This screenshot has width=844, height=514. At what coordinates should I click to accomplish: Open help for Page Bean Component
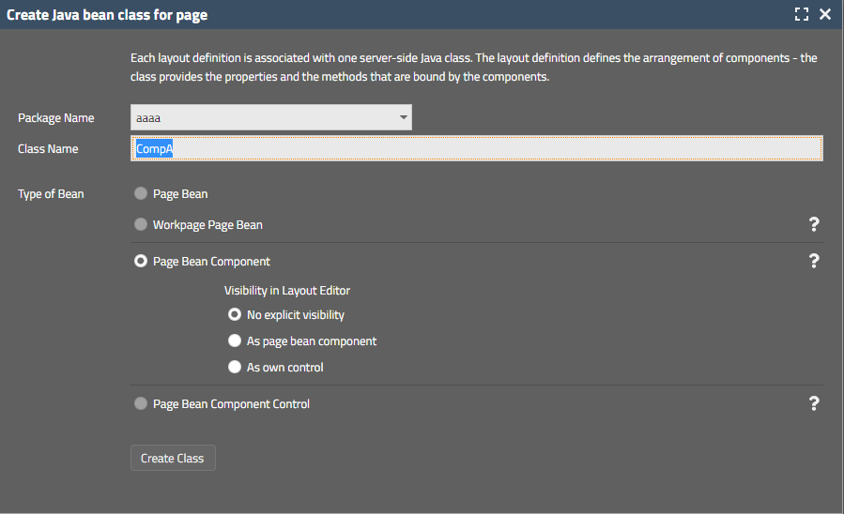pos(814,262)
